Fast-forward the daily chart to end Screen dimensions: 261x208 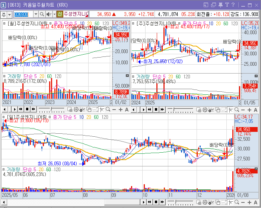[162, 202]
